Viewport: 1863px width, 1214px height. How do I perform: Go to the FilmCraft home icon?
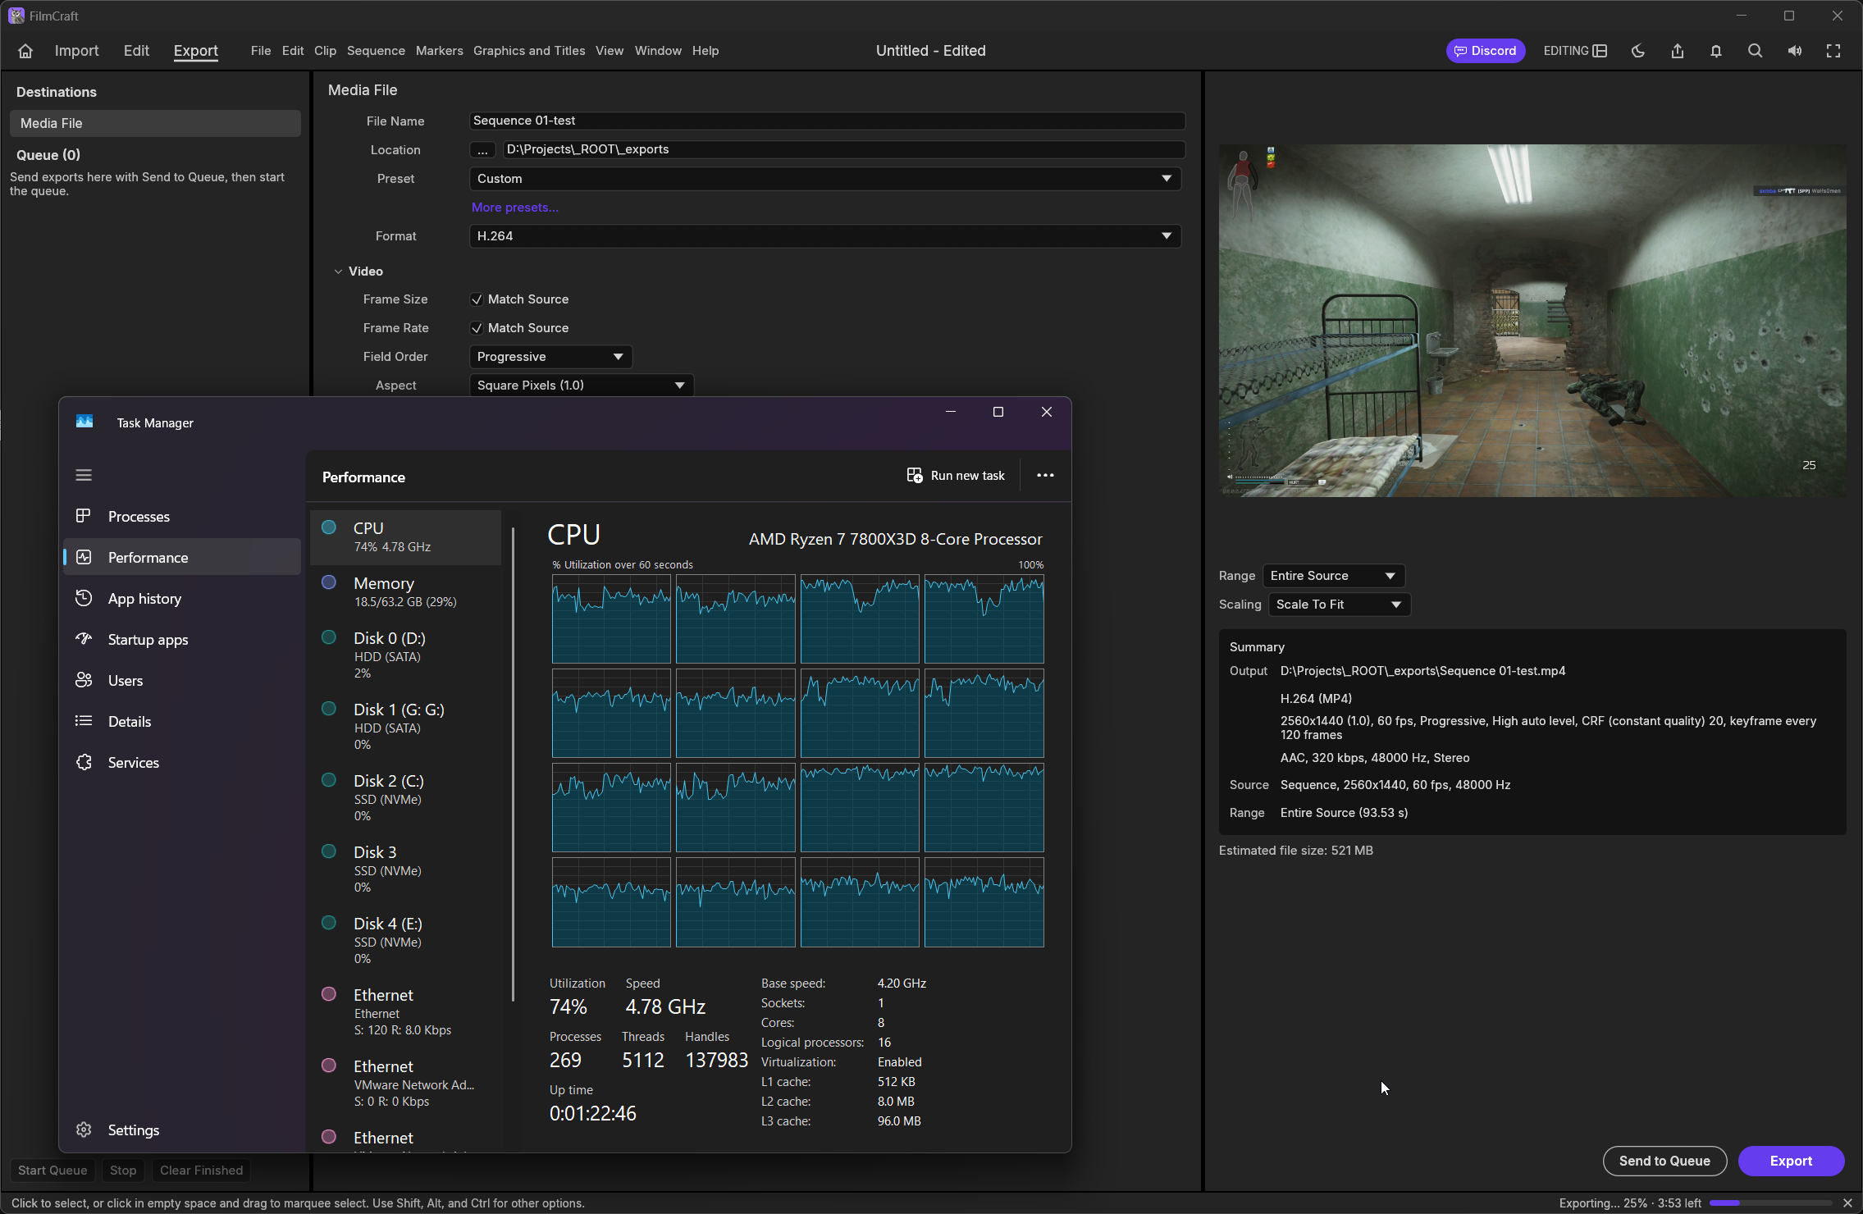(25, 51)
